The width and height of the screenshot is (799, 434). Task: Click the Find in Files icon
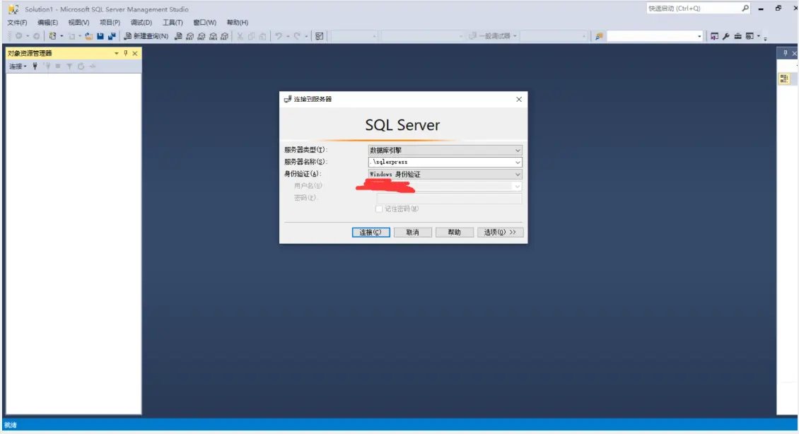[599, 36]
